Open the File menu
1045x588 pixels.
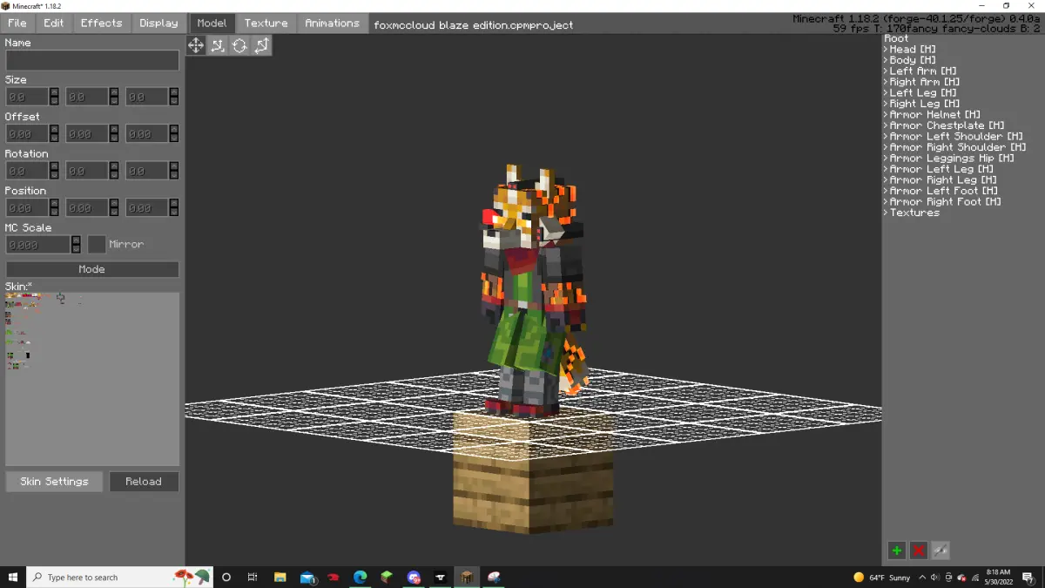click(17, 24)
